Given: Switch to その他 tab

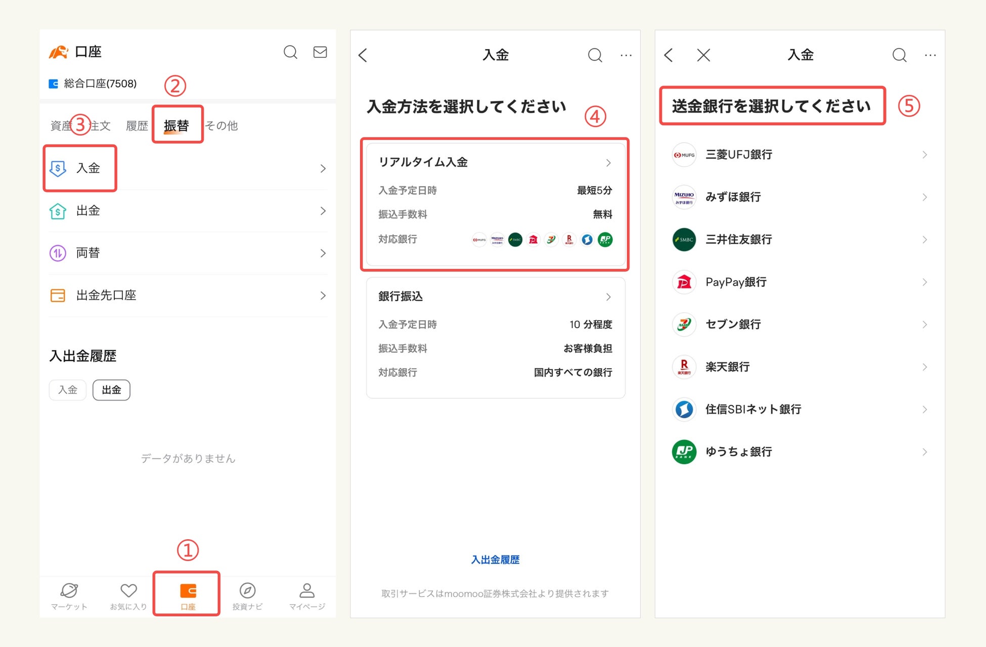Looking at the screenshot, I should (x=221, y=125).
